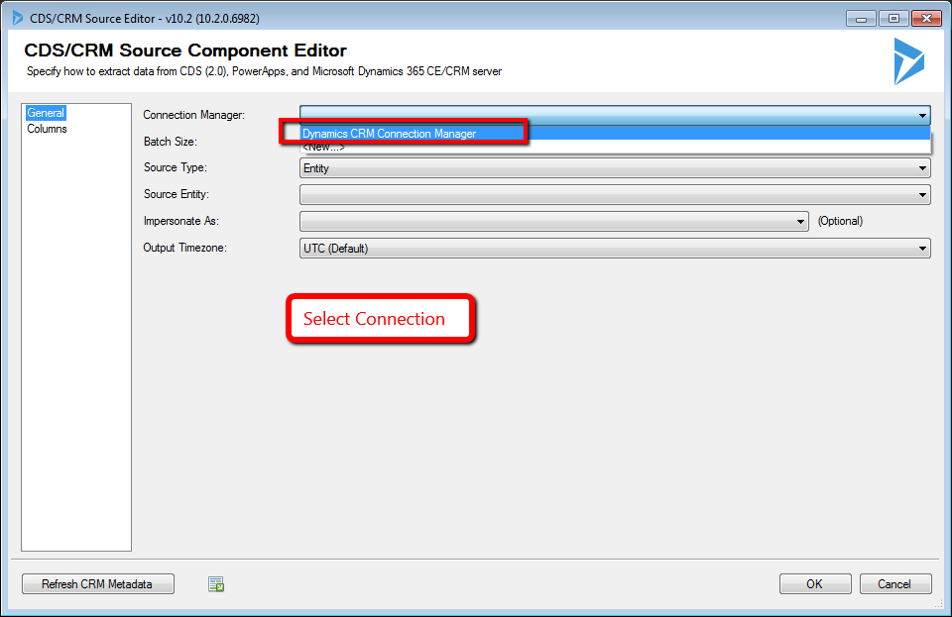Click the Refresh CRM Metadata button
The width and height of the screenshot is (952, 617).
[98, 584]
